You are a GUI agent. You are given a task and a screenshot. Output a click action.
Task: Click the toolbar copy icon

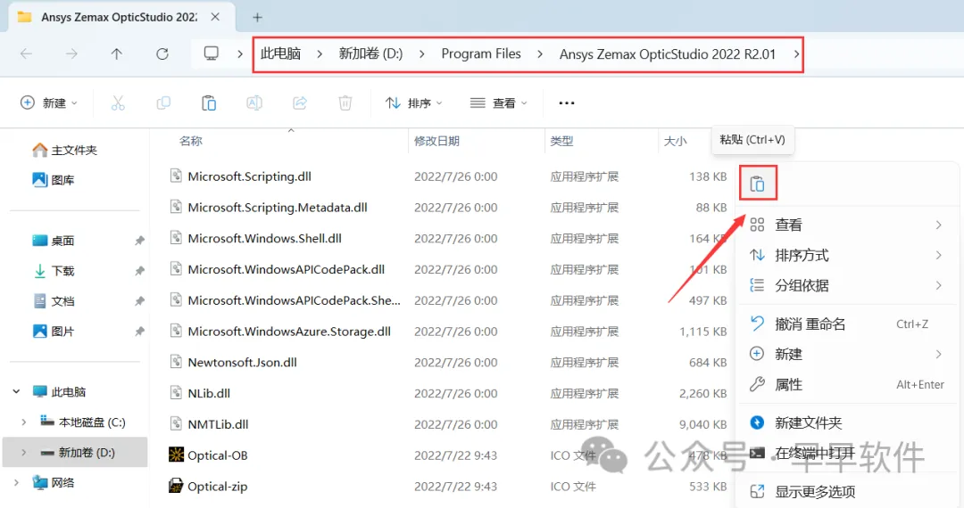[163, 103]
